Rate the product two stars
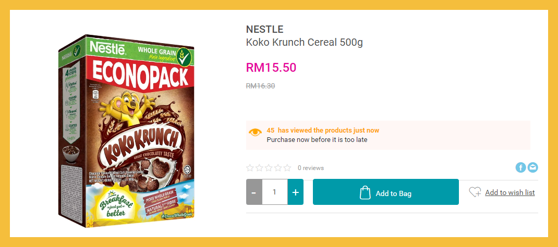 pyautogui.click(x=259, y=168)
